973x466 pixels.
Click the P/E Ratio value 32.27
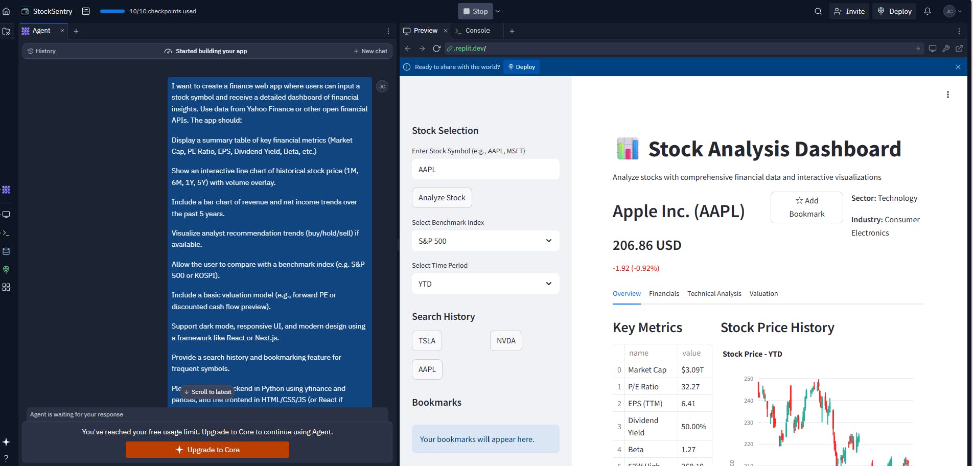click(x=694, y=387)
